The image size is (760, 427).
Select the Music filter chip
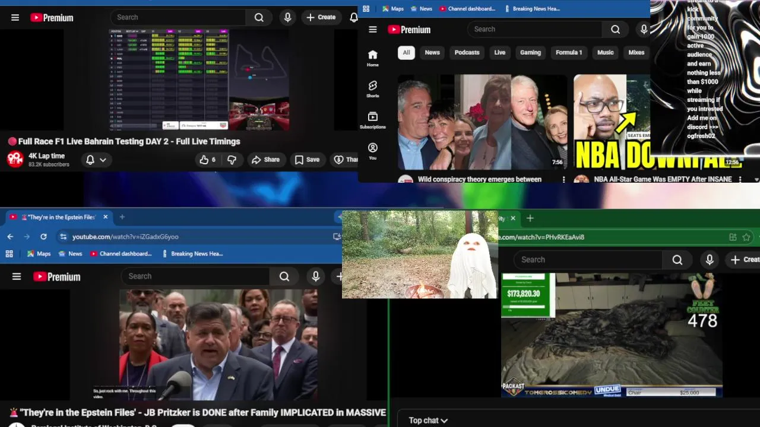pyautogui.click(x=605, y=53)
